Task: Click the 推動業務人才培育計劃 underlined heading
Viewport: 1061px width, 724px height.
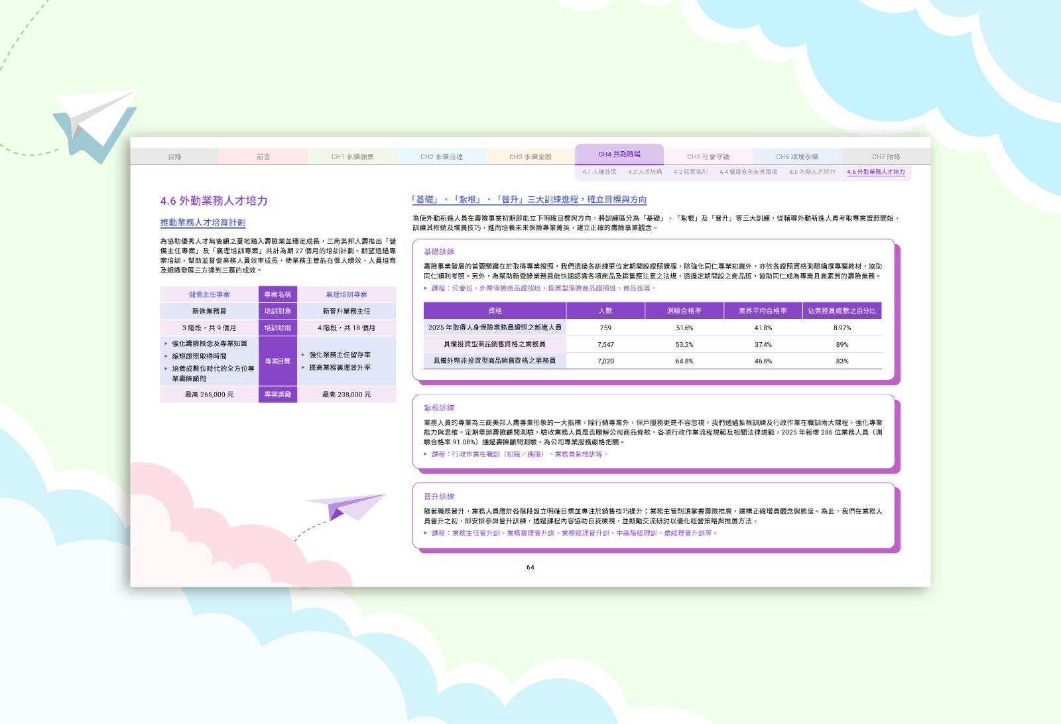Action: (202, 223)
